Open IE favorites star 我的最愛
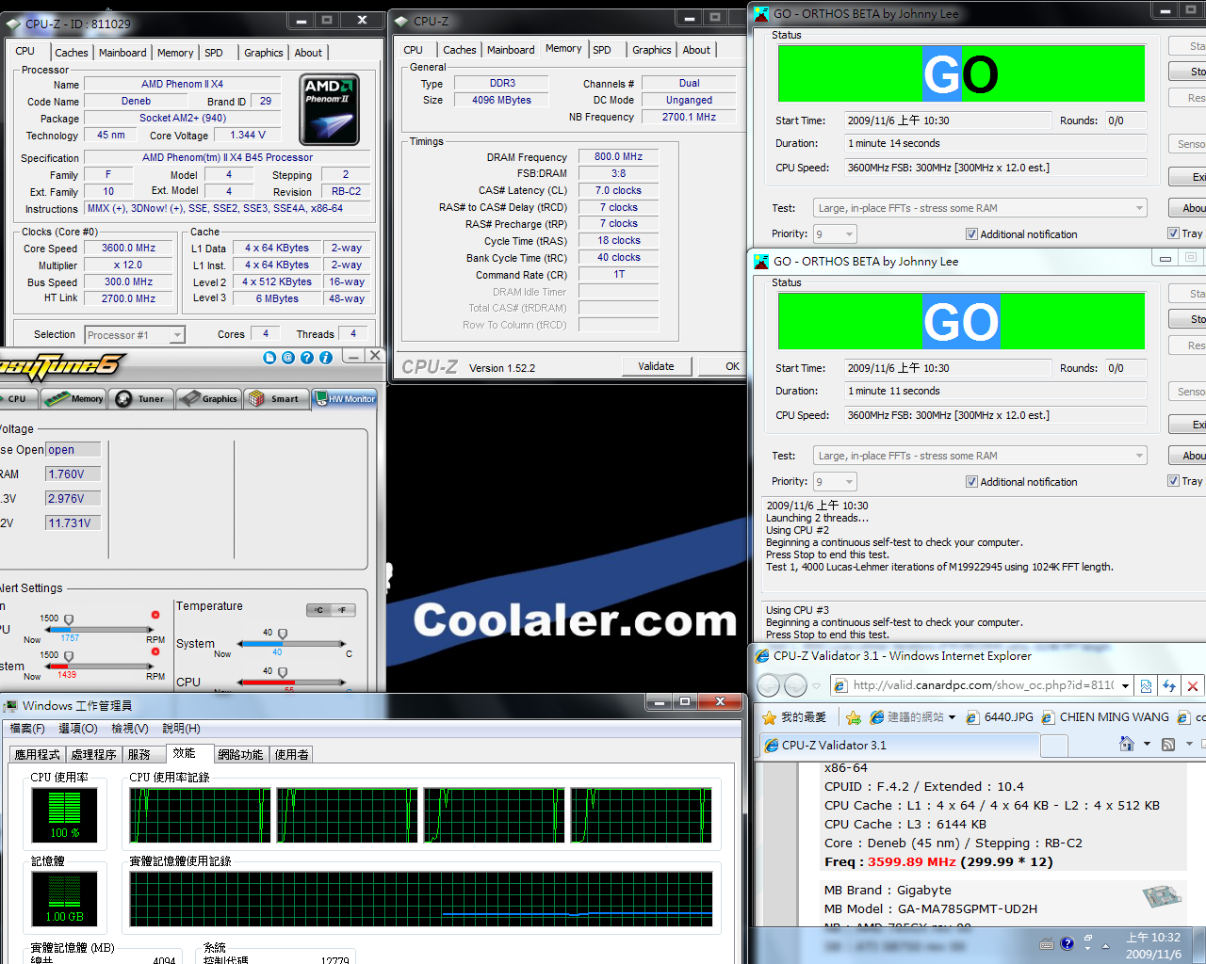The image size is (1206, 964). coord(794,717)
